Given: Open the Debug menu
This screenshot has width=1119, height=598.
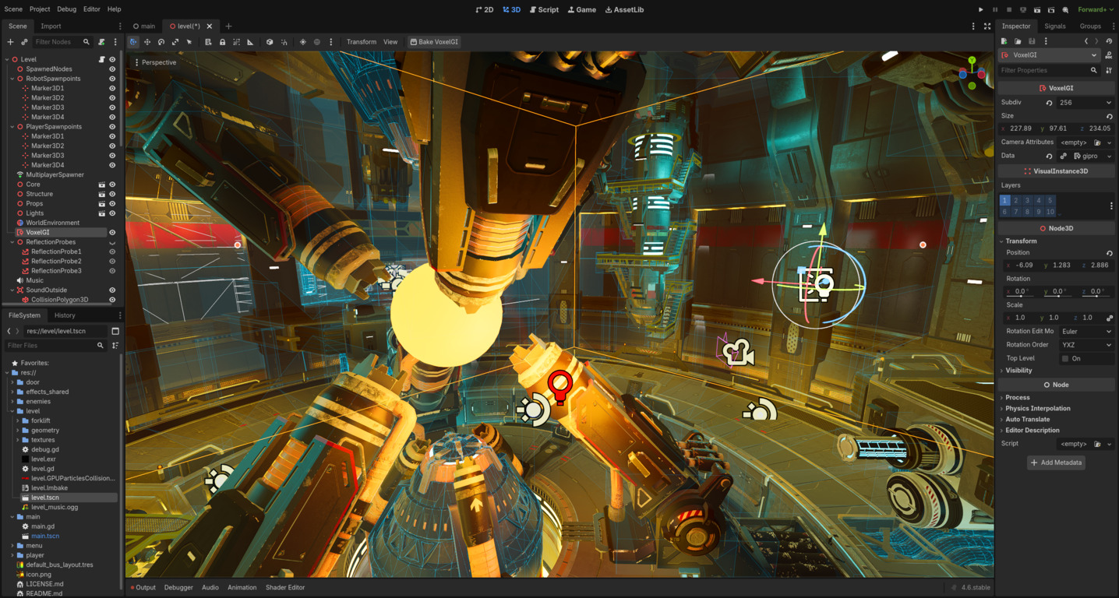Looking at the screenshot, I should pyautogui.click(x=66, y=9).
